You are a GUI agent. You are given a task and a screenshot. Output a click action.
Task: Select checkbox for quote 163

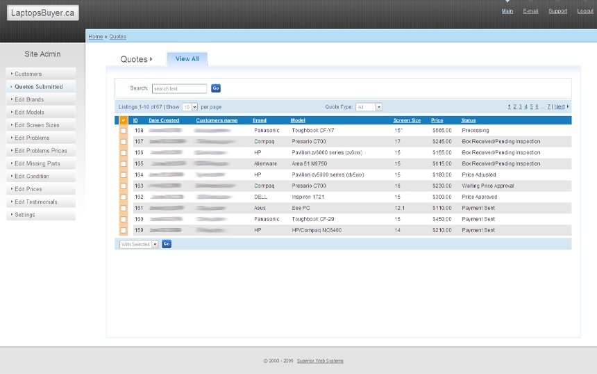[124, 186]
